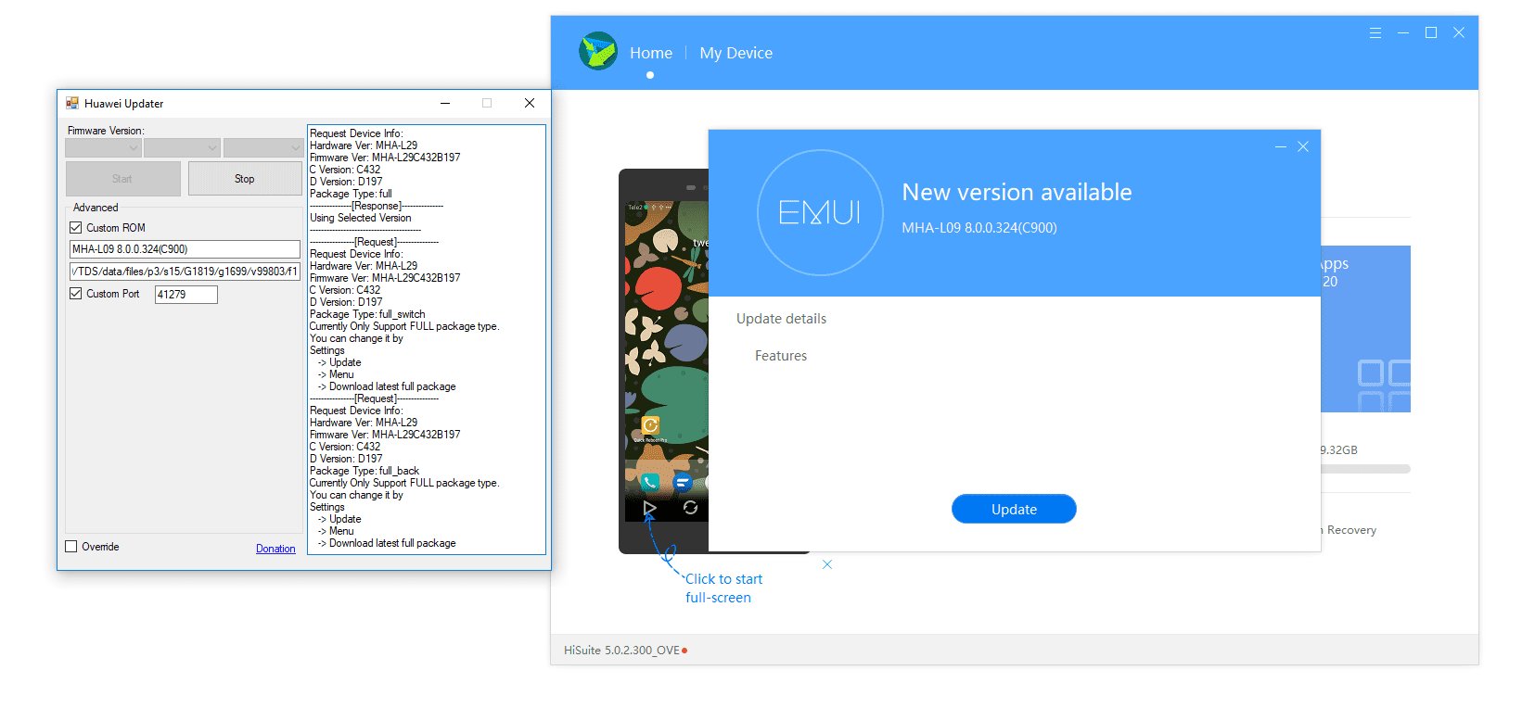This screenshot has width=1535, height=708.
Task: Tap the phone dialer icon on phone screen
Action: tap(650, 482)
